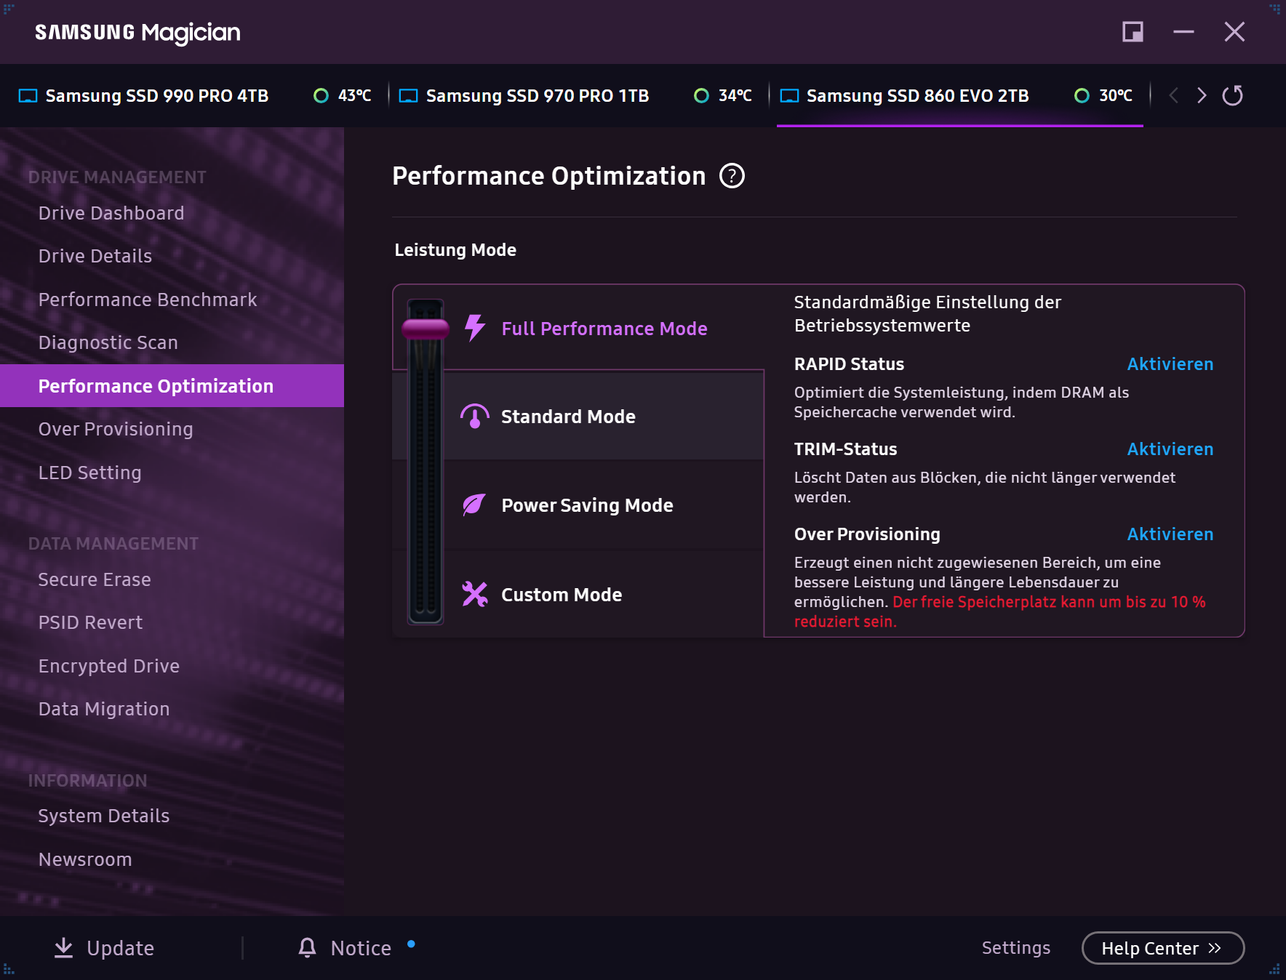Click the health circle beside 43°C

321,95
